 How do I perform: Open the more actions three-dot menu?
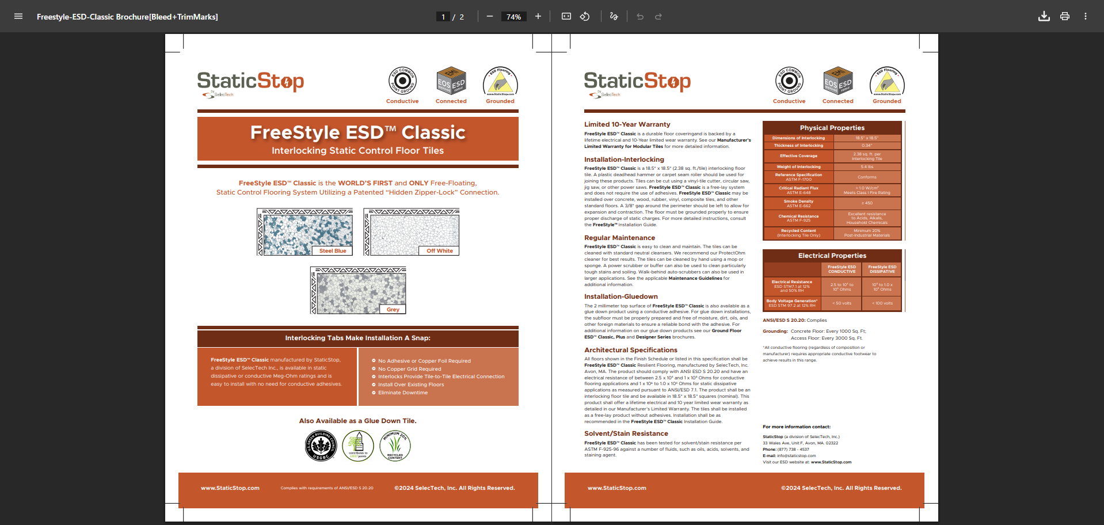pos(1086,16)
